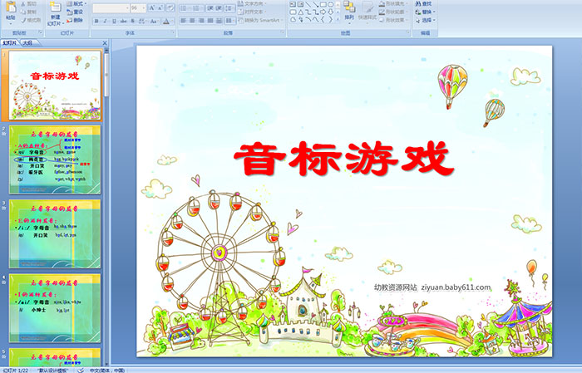Screen dimensions: 582x373
Task: Open the Line Spacing dropdown
Action: [x=229, y=8]
